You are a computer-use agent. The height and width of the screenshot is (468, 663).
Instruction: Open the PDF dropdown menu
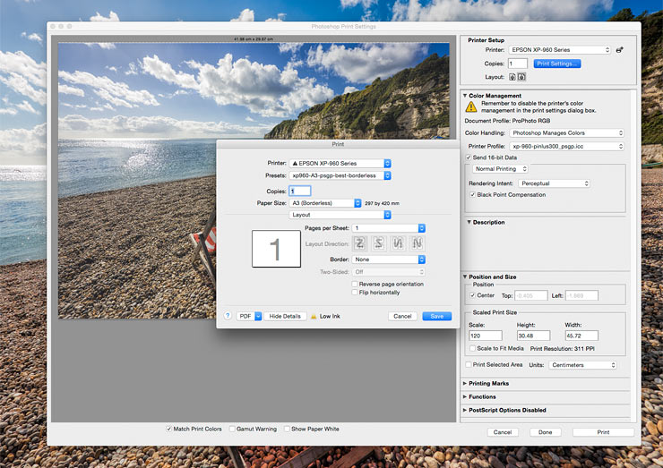coord(249,316)
